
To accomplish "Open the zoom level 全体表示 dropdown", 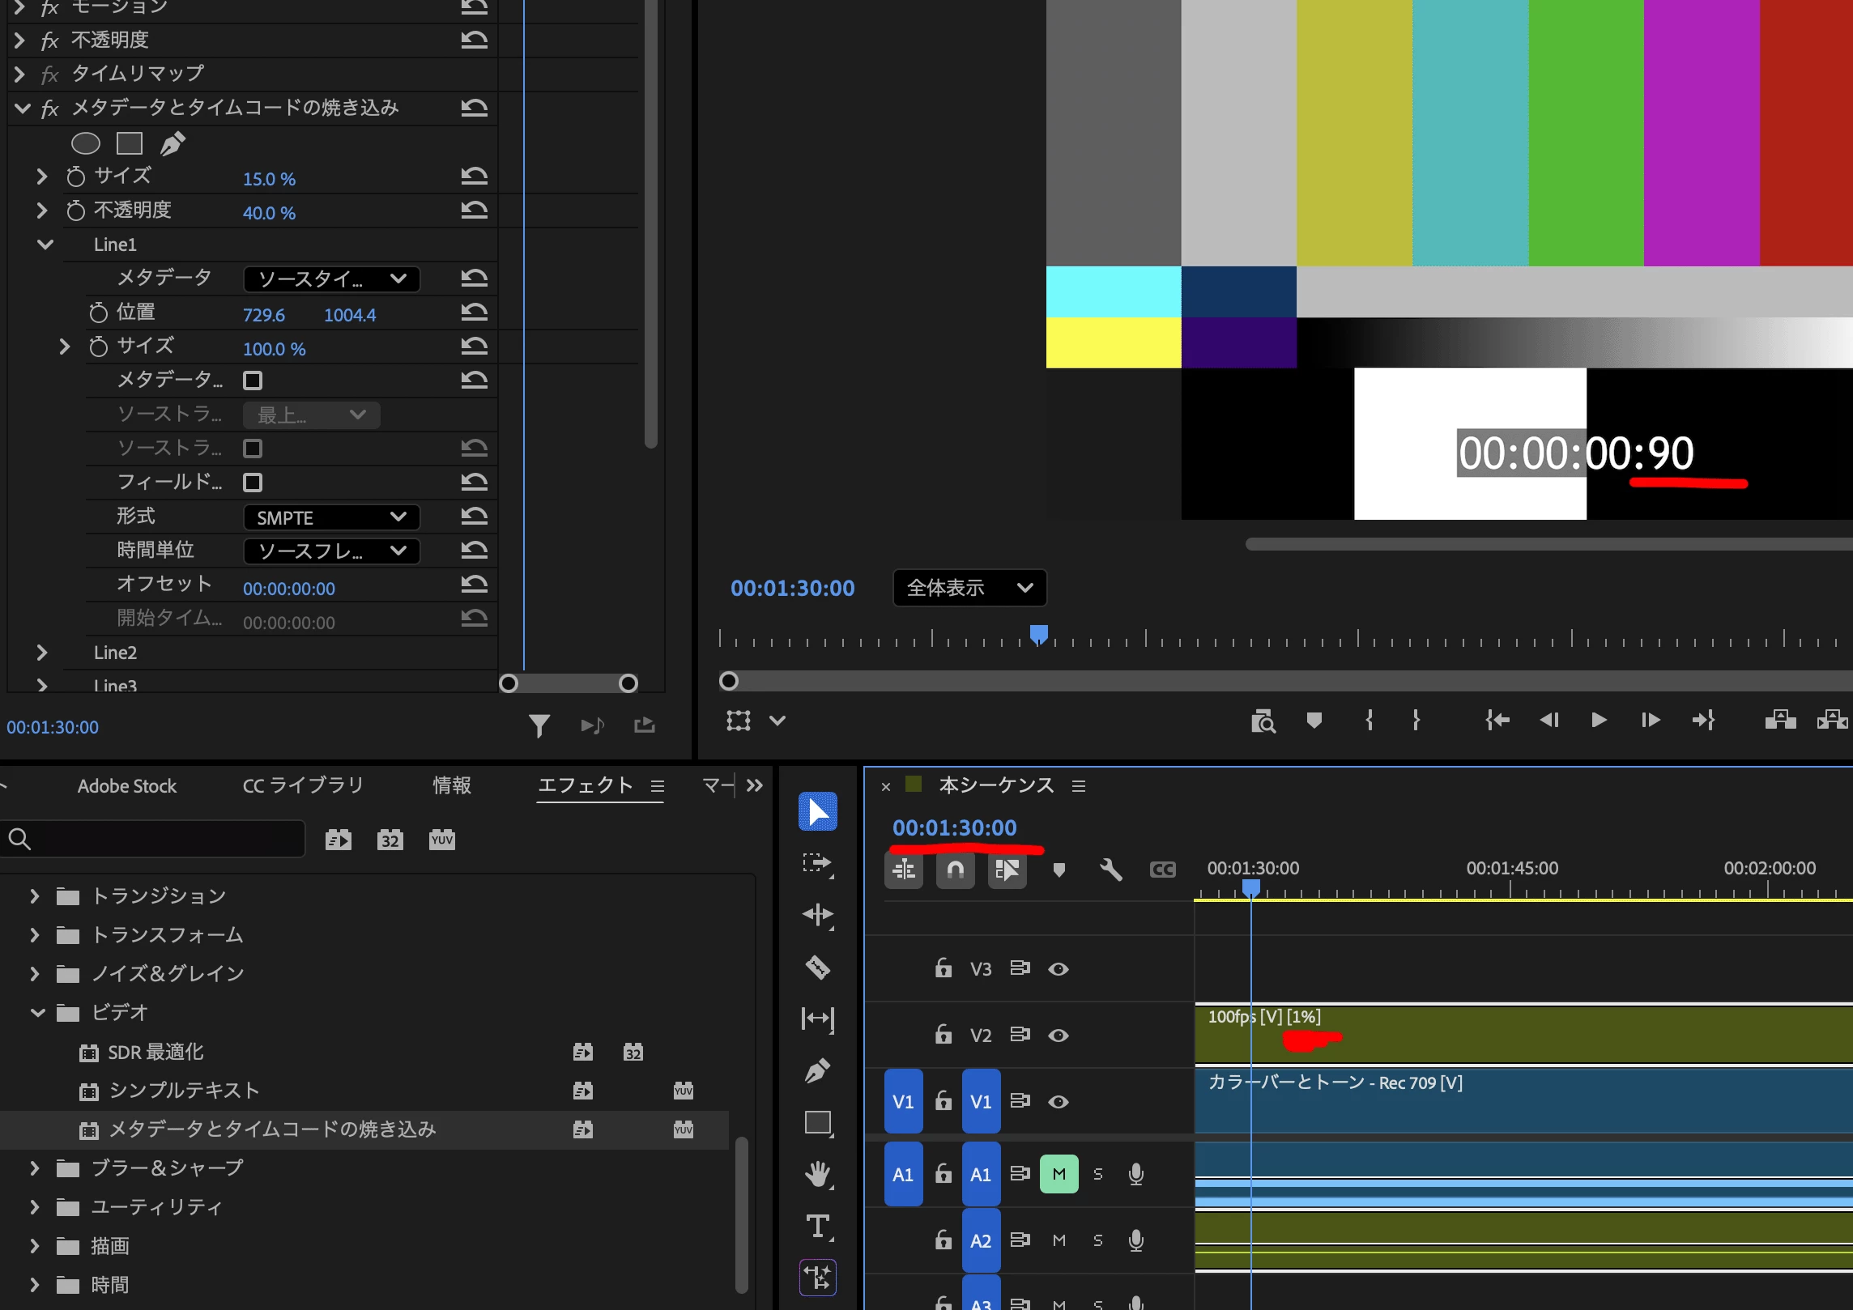I will point(969,588).
